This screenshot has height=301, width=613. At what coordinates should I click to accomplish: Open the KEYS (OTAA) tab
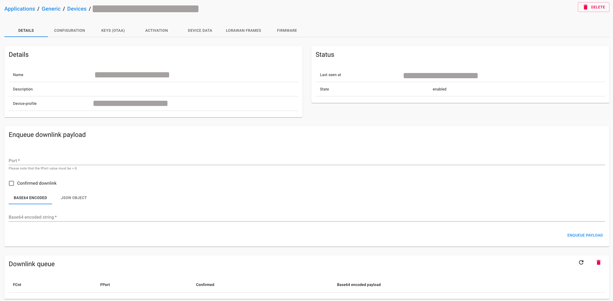coord(113,30)
